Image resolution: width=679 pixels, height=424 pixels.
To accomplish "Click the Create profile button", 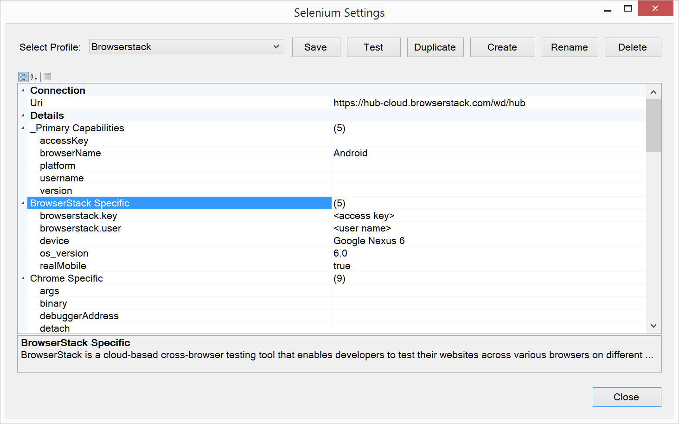I will click(502, 47).
